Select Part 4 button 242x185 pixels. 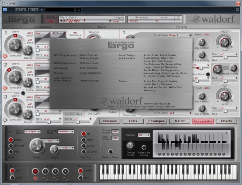(x=65, y=171)
